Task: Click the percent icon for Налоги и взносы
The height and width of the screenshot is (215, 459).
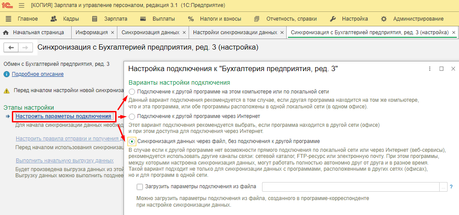Action: [x=191, y=19]
